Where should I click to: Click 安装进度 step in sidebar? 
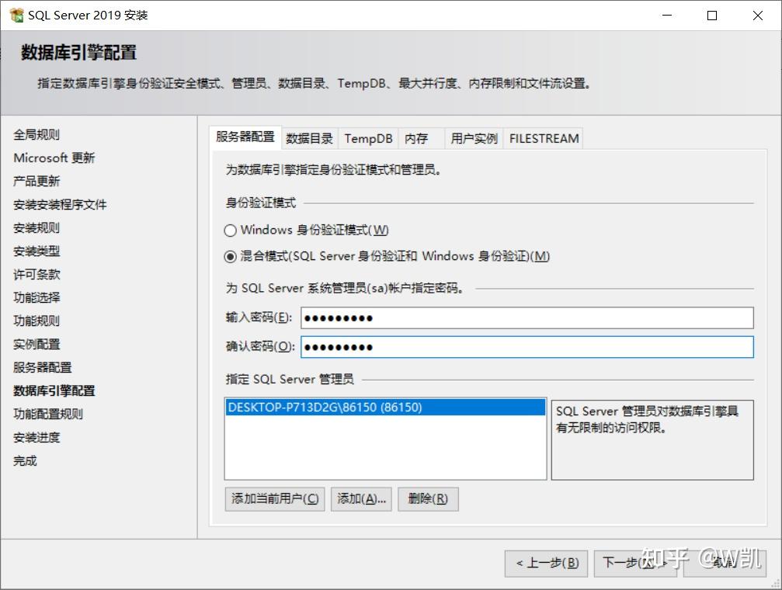[x=36, y=437]
